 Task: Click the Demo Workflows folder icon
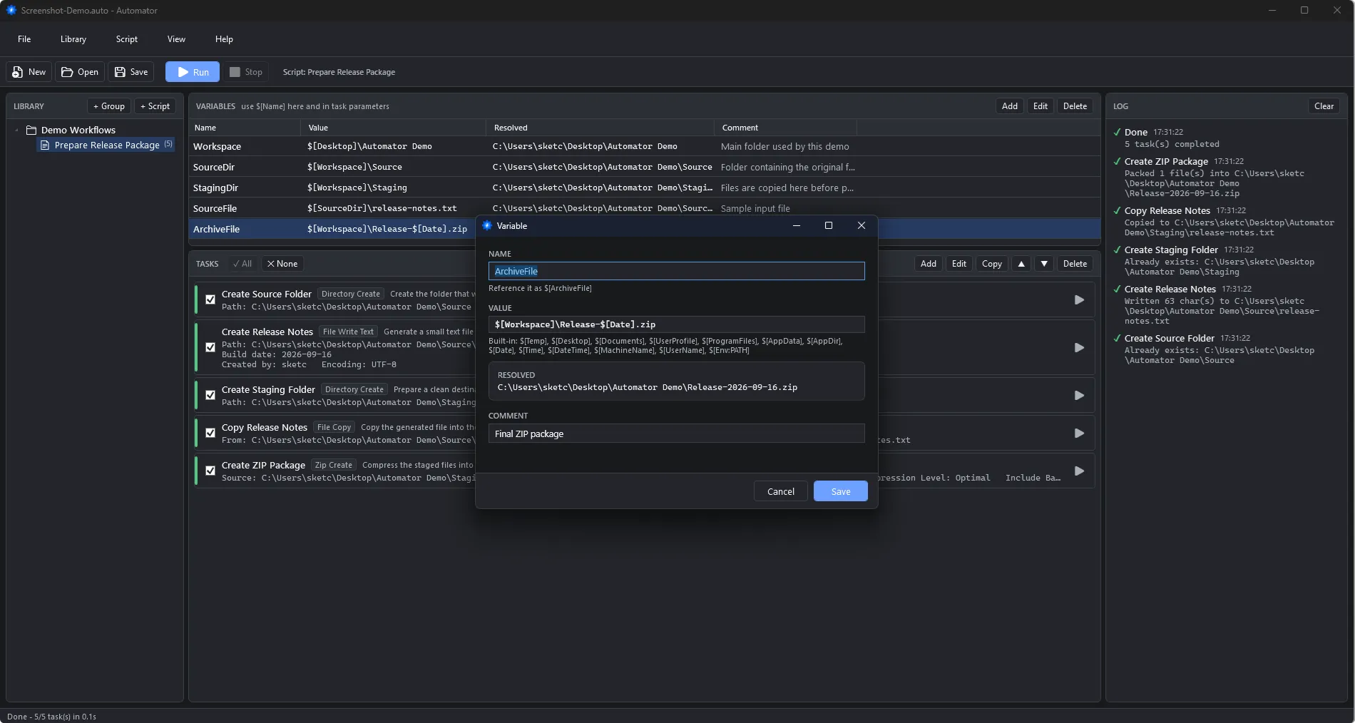tap(31, 130)
